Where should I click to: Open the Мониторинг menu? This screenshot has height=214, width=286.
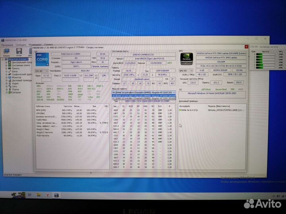(x=35, y=44)
